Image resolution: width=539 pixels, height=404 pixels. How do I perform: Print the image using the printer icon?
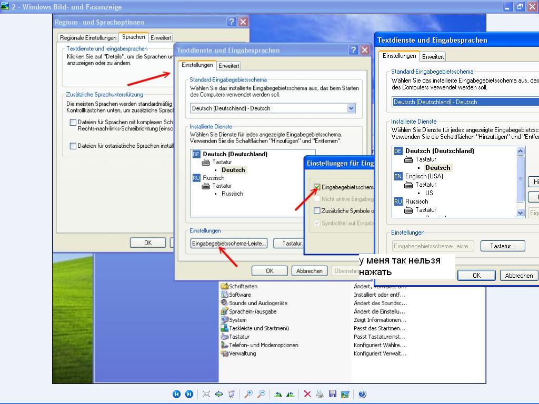coord(320,394)
